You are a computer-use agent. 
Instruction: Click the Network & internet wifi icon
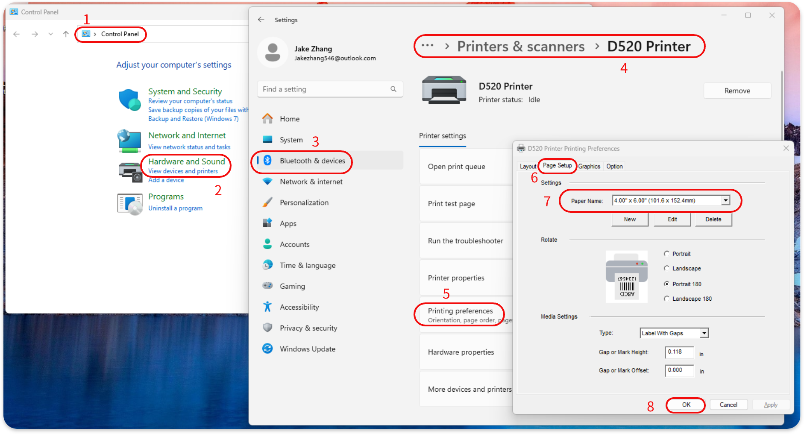click(267, 181)
